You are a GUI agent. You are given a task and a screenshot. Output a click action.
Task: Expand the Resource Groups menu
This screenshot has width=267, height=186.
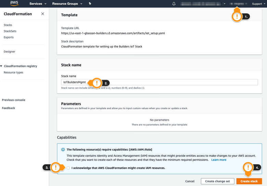(67, 3)
